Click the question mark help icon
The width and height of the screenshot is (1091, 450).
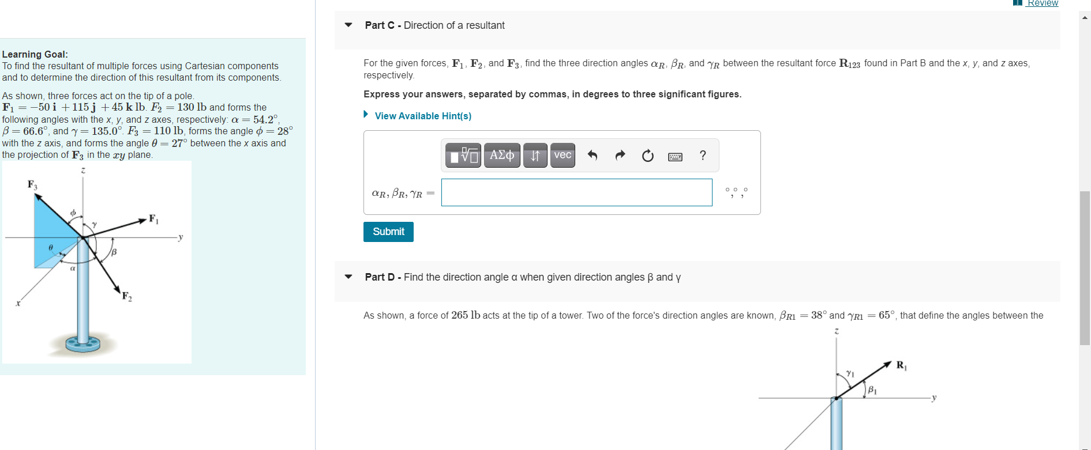point(703,155)
